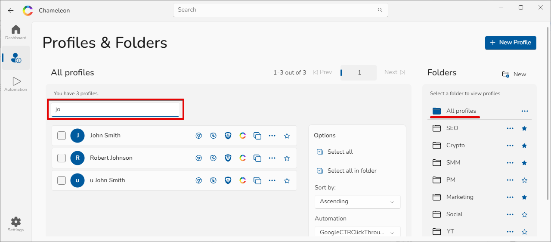Duplicate the u John Smith profile
The height and width of the screenshot is (242, 551).
pyautogui.click(x=257, y=180)
